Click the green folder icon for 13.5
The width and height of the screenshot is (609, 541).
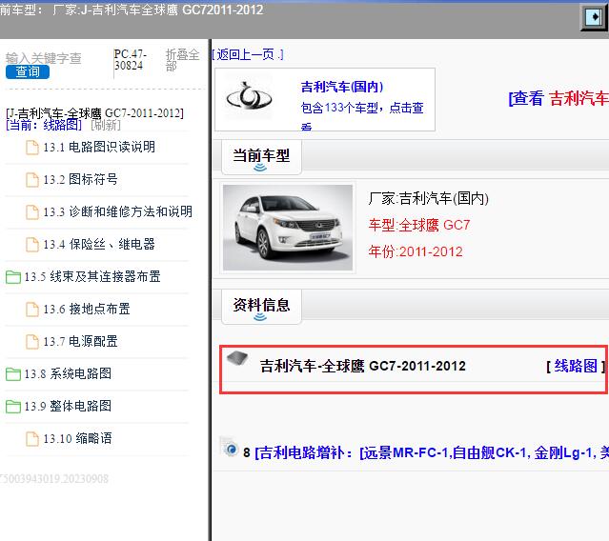tap(13, 277)
